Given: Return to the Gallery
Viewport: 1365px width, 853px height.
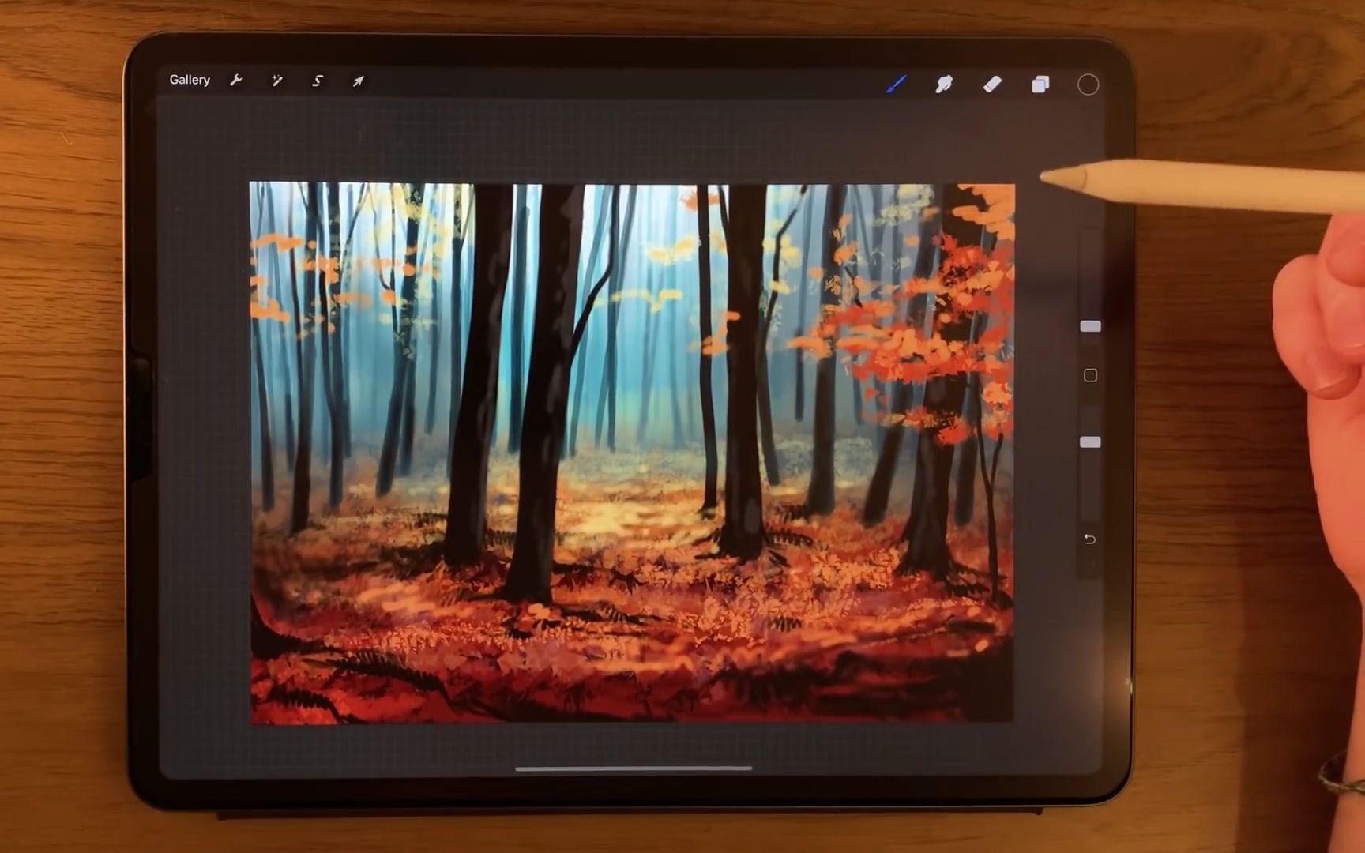Looking at the screenshot, I should click(190, 80).
